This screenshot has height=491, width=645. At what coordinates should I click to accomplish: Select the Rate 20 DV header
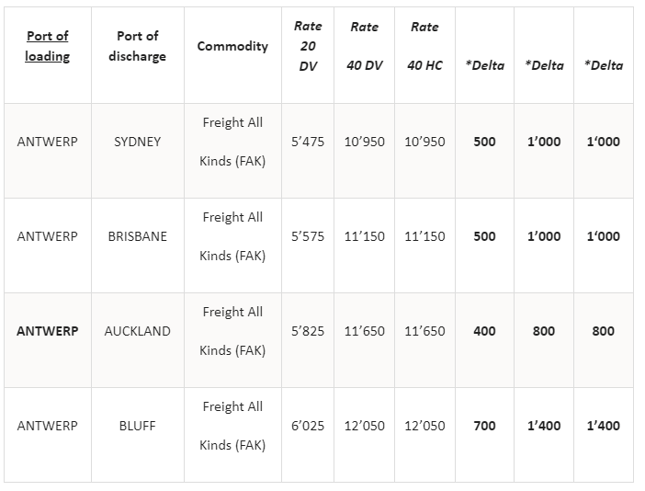pos(308,46)
